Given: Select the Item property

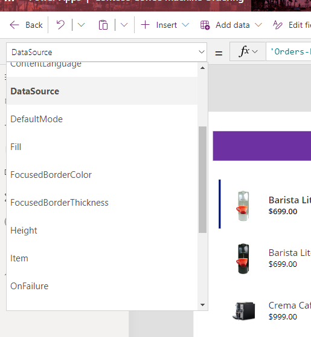Looking at the screenshot, I should (x=102, y=258).
